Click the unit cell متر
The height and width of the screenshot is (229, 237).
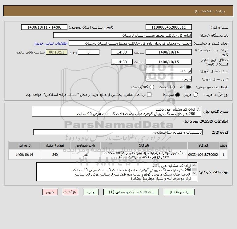(85, 155)
